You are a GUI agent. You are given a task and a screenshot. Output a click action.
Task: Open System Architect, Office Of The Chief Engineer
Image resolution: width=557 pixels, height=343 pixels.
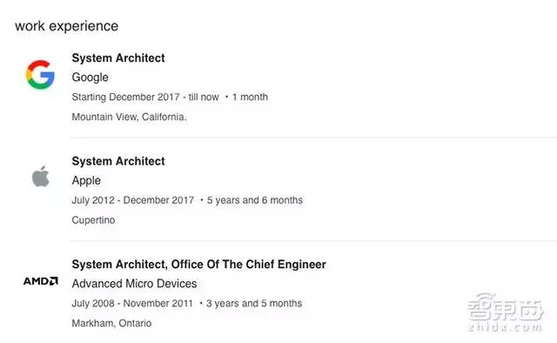click(x=199, y=264)
